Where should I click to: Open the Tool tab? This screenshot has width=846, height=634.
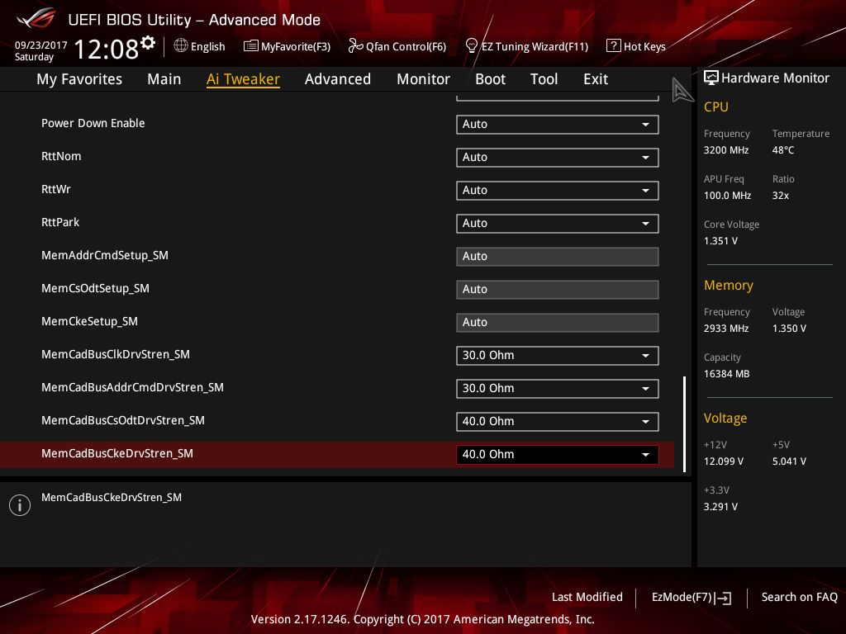tap(544, 79)
